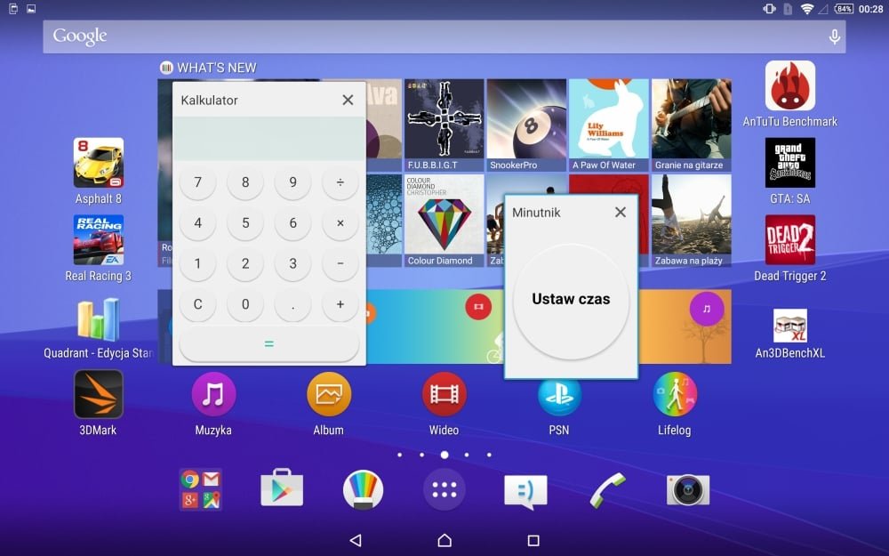The image size is (889, 556).
Task: Open GTA: SA game
Action: [x=790, y=163]
